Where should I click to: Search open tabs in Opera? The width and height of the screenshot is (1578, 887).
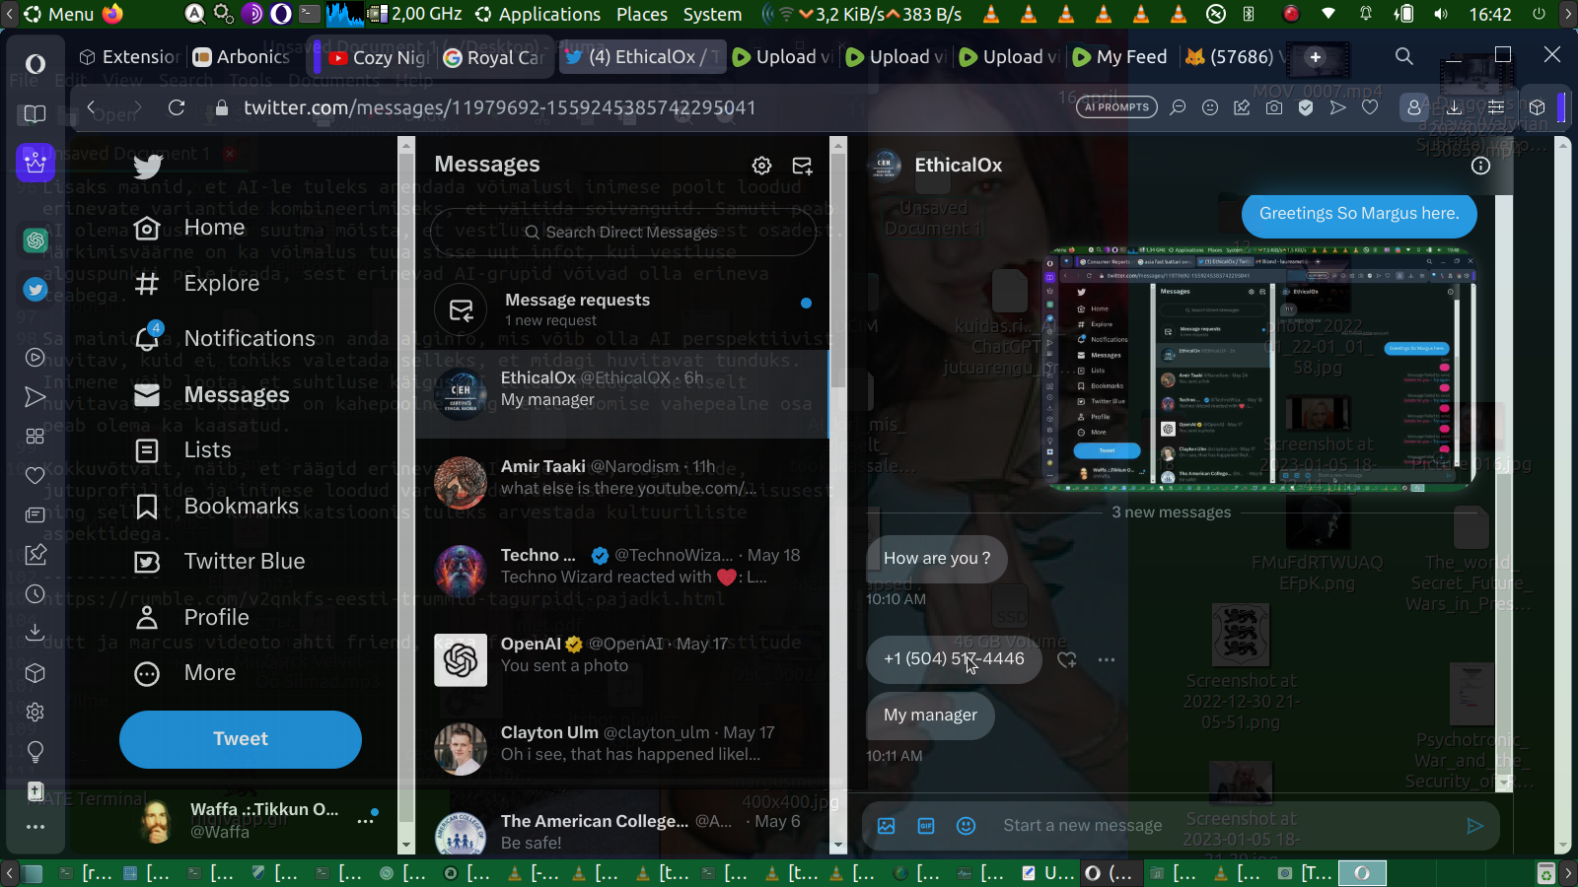[1404, 56]
